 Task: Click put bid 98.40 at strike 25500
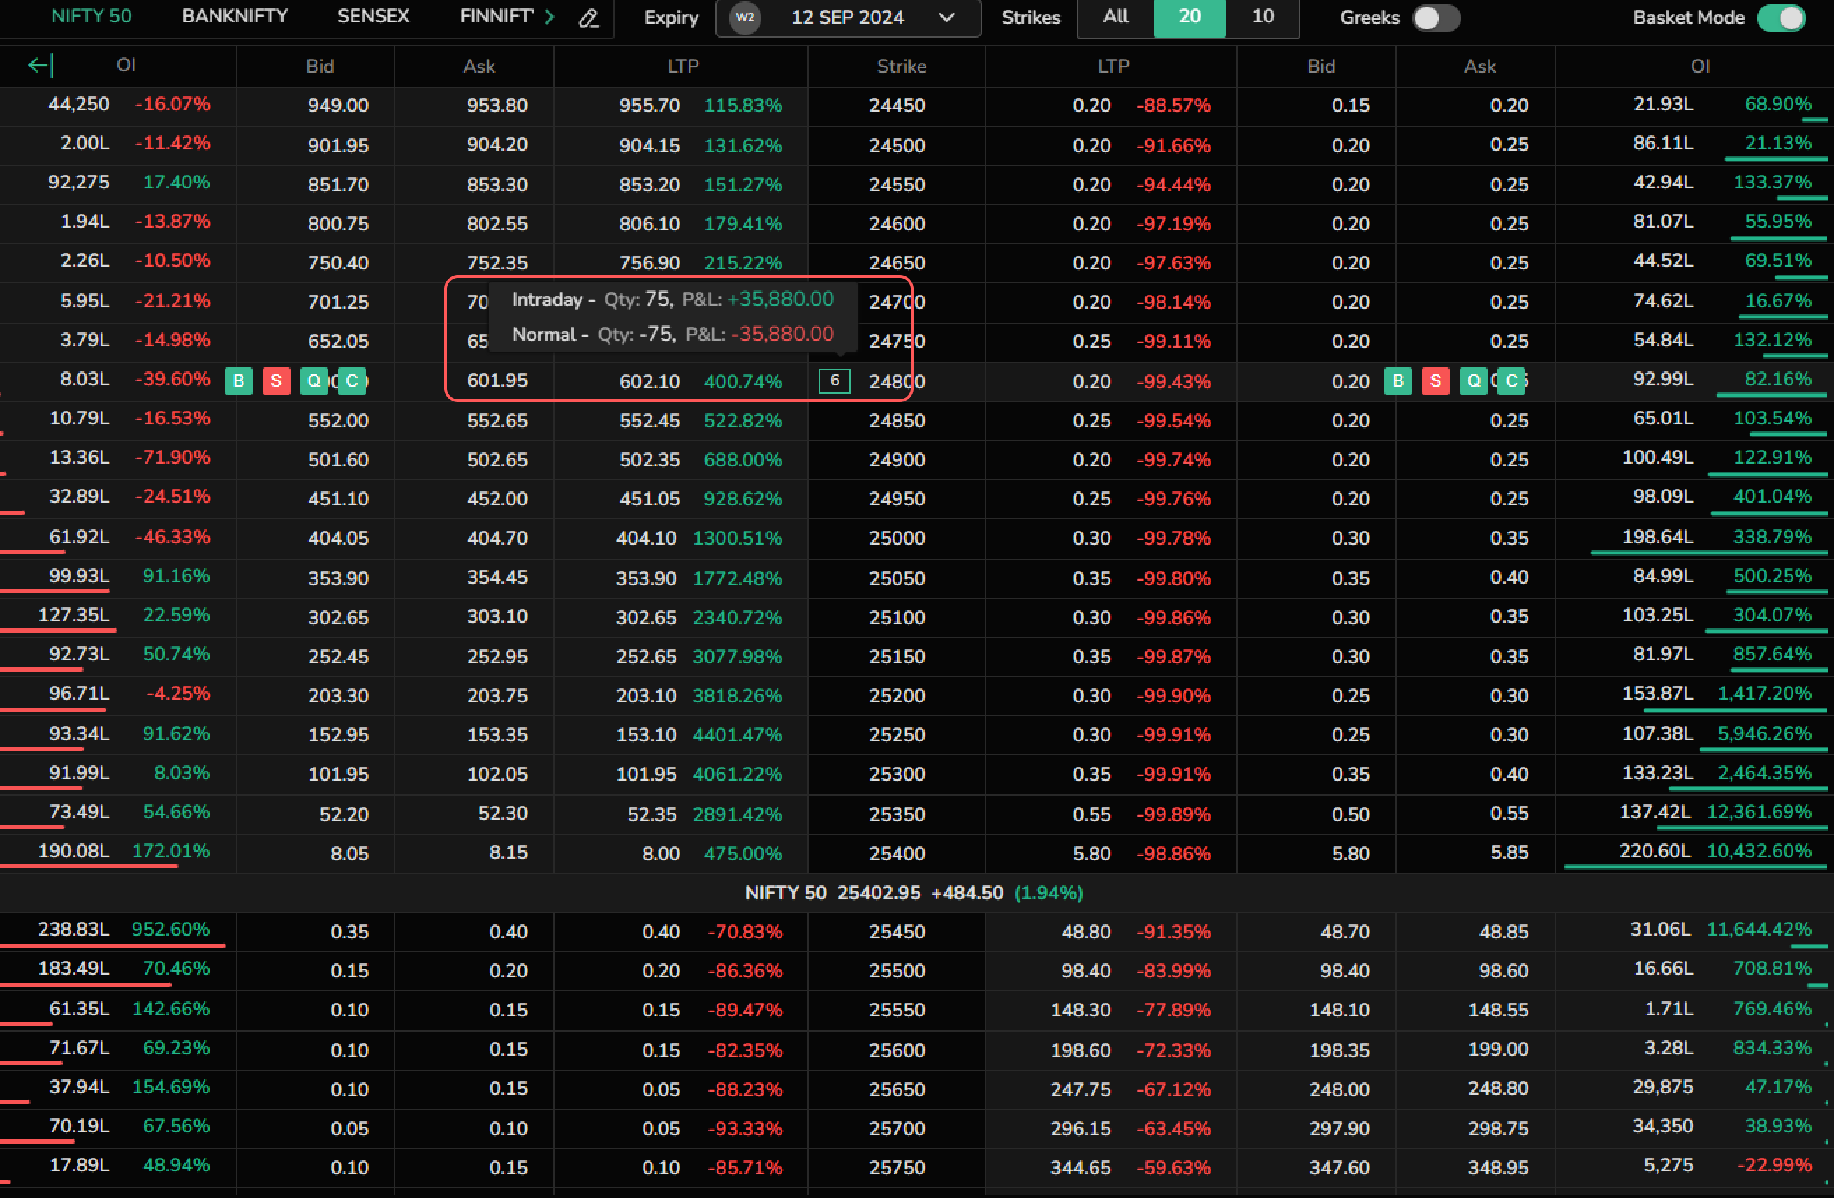coord(1344,970)
